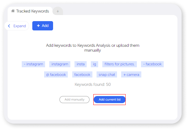Expand the collapsed panel via Expand
Image resolution: width=188 pixels, height=130 pixels.
pos(17,26)
